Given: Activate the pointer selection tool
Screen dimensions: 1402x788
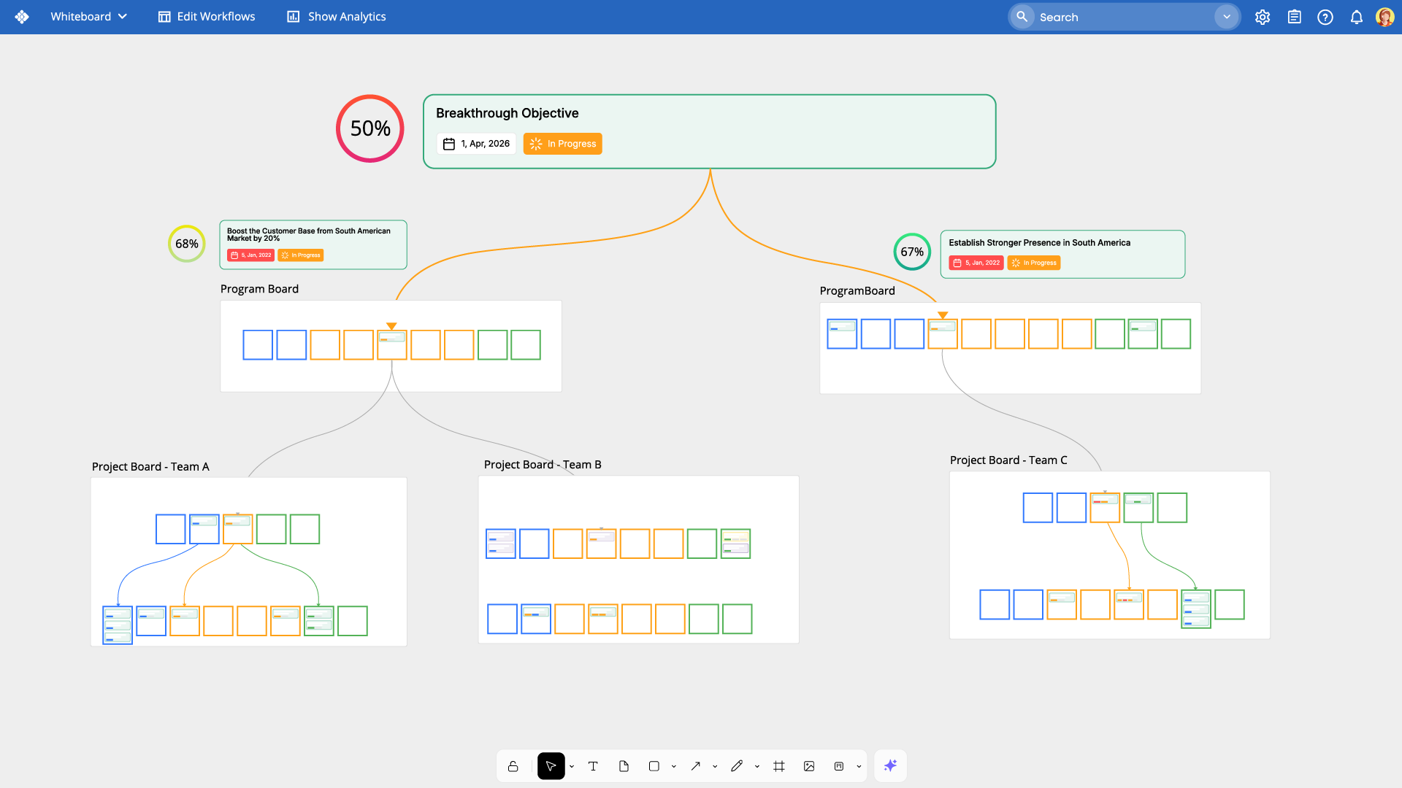Looking at the screenshot, I should click(x=551, y=766).
